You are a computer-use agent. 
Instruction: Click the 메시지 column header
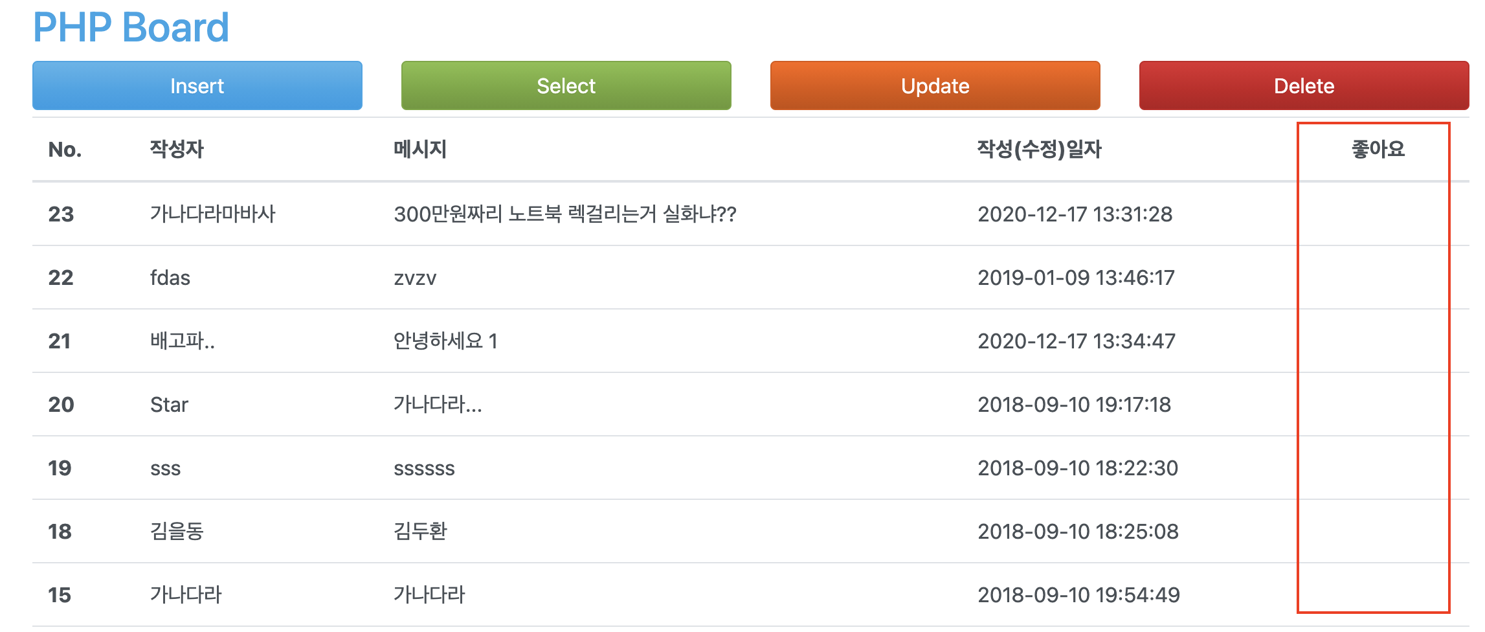tap(420, 150)
